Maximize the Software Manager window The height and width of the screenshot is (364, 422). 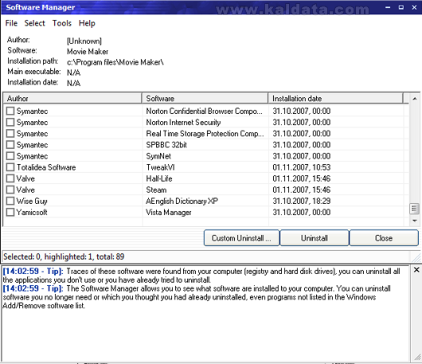pos(401,7)
